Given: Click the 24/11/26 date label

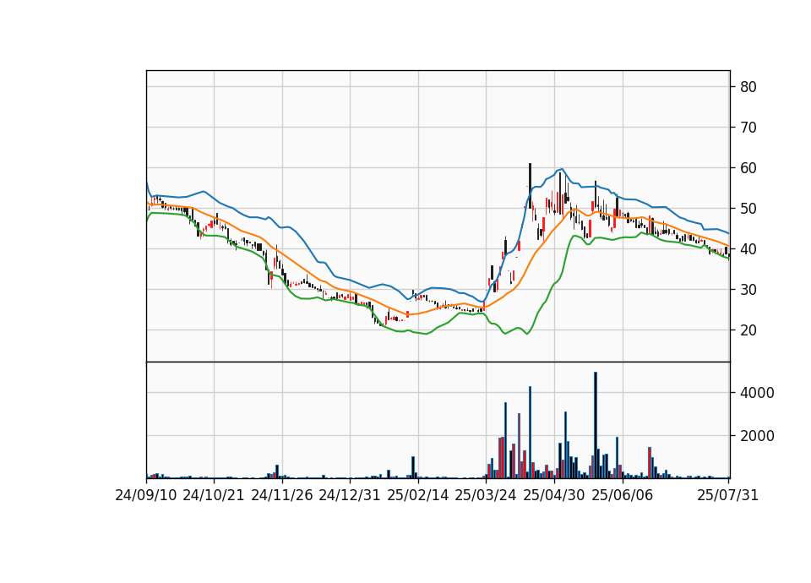Looking at the screenshot, I should pos(282,495).
